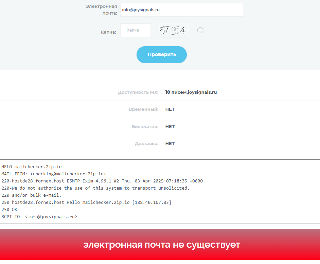Screen dimensions: 320x264
Task: Click the '220 and/or bulk e-mail.' line
Action: point(32,195)
